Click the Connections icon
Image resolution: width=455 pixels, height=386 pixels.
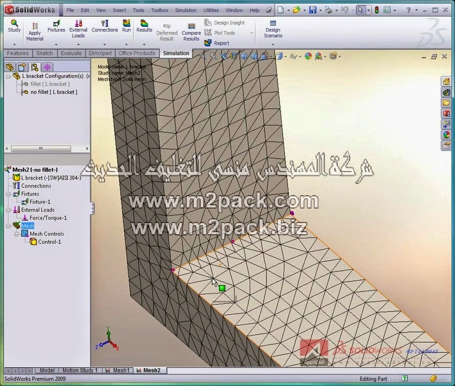pyautogui.click(x=105, y=26)
